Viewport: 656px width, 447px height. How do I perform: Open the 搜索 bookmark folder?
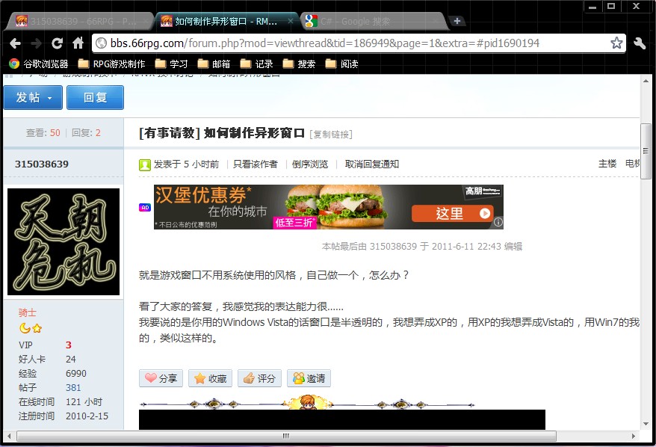click(x=299, y=64)
